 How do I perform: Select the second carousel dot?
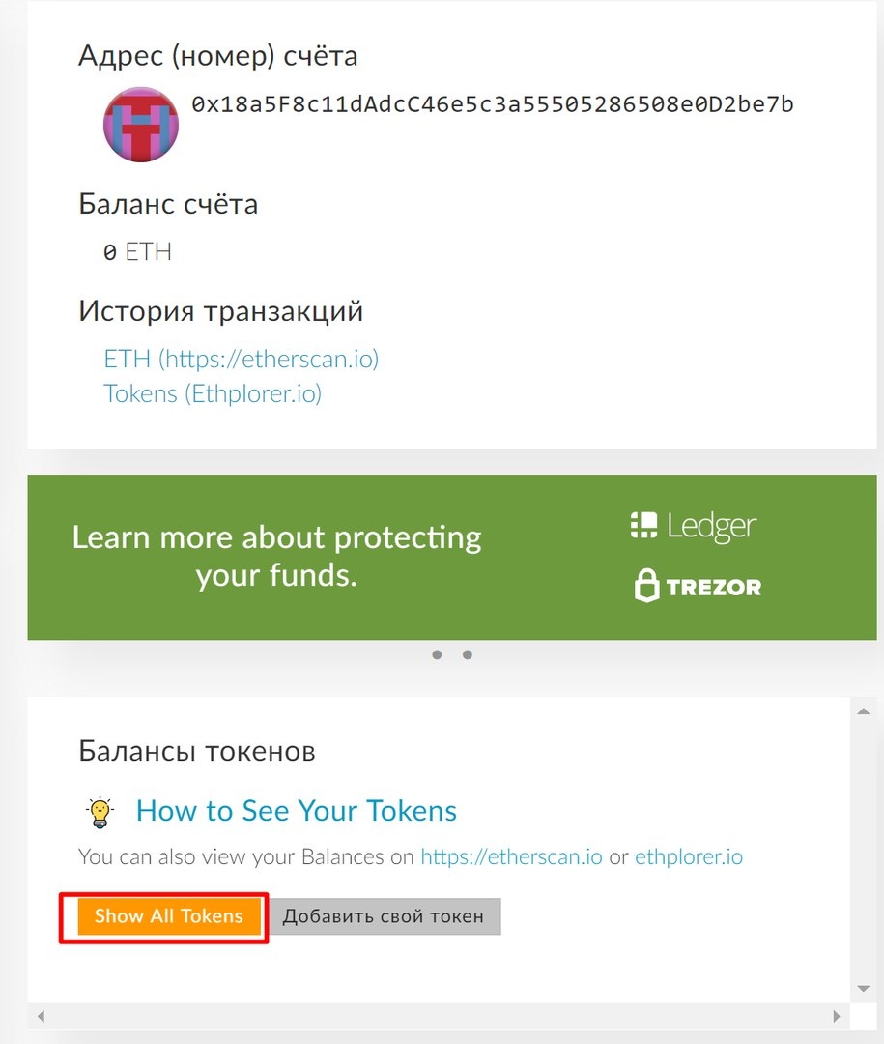point(468,655)
